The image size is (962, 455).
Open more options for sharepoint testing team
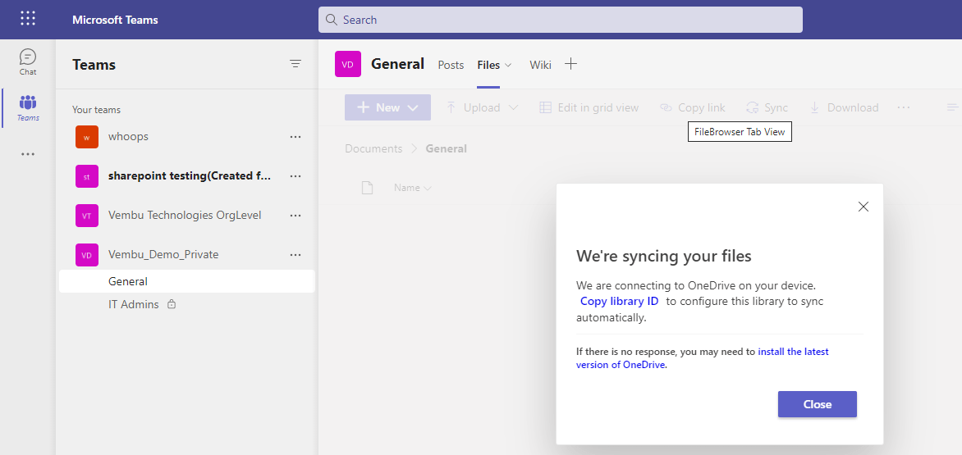tap(295, 176)
